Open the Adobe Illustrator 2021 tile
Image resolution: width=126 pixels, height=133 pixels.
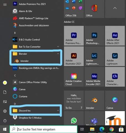74,56
